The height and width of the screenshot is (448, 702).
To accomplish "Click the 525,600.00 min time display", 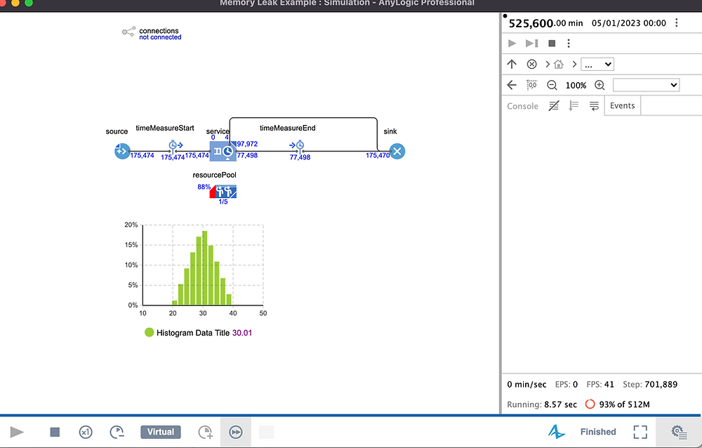I will pyautogui.click(x=545, y=23).
